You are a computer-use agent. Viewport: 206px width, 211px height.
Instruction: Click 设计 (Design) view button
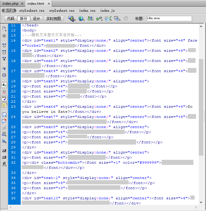(36, 19)
